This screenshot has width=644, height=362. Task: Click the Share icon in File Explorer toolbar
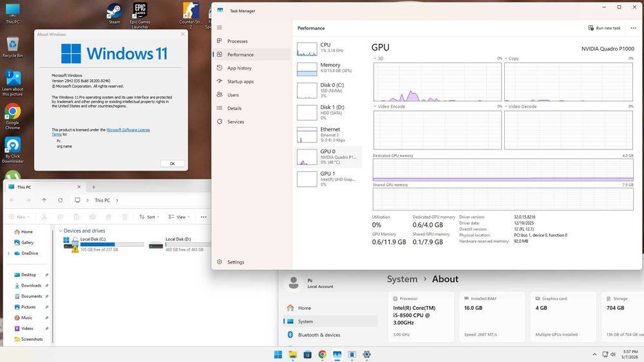(108, 216)
